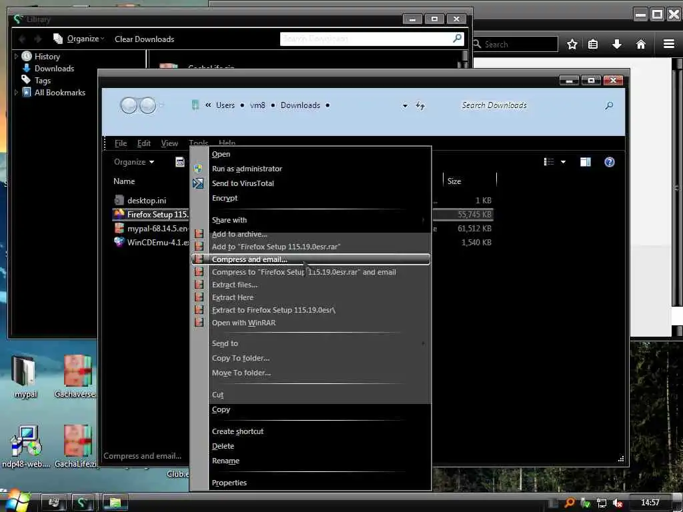
Task: Click the network tray icon
Action: coord(602,503)
